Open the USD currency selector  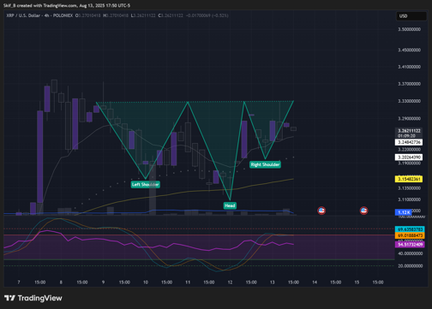pyautogui.click(x=411, y=16)
